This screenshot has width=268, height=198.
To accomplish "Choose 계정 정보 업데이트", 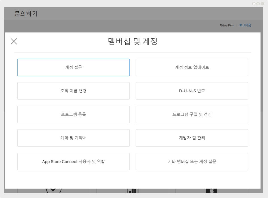I will 192,67.
